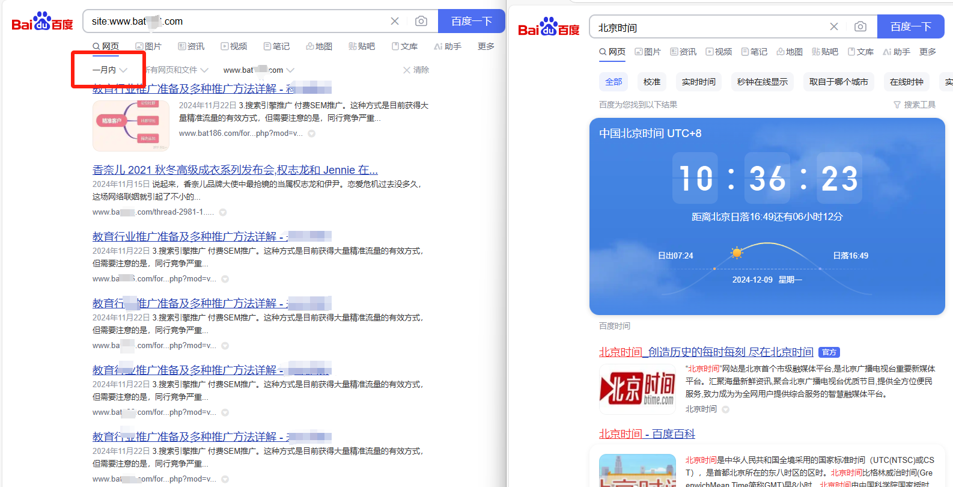The width and height of the screenshot is (953, 487).
Task: Open 北京时间 - 百度百科 link
Action: pos(647,434)
